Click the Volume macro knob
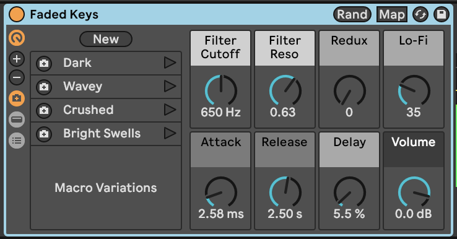 click(414, 192)
